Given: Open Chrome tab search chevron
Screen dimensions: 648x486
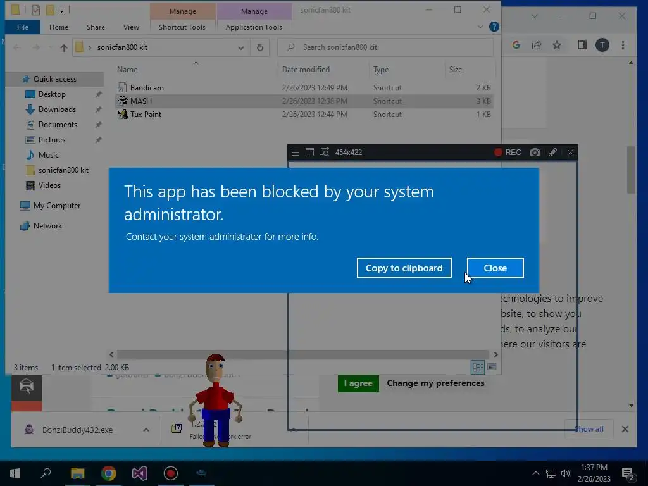Looking at the screenshot, I should pos(535,16).
